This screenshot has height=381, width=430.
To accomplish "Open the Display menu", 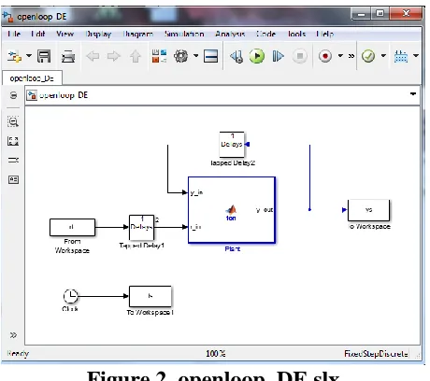I will tap(98, 34).
